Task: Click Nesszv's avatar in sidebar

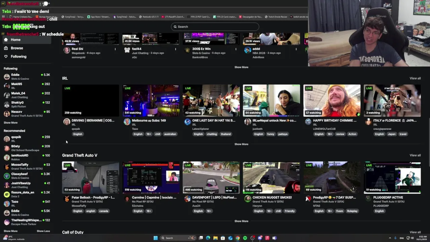Action: [x=7, y=114]
